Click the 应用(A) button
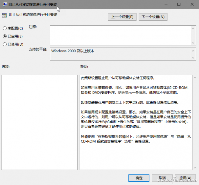The image size is (199, 185). 185,178
